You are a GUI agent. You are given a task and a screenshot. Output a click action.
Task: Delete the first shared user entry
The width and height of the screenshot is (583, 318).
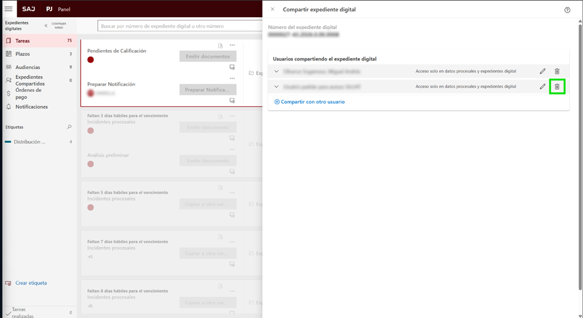(557, 72)
